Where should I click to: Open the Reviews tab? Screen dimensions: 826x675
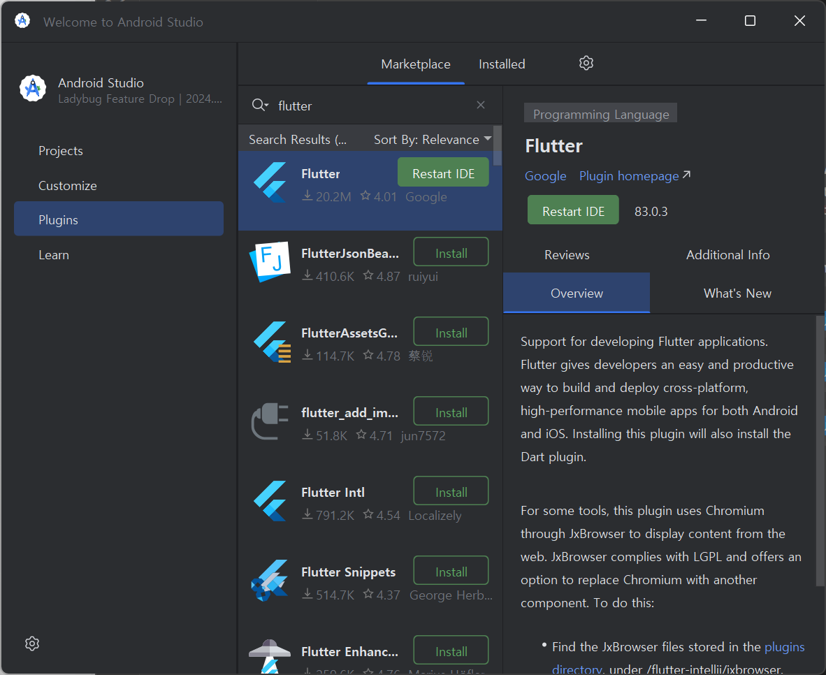[x=567, y=255]
